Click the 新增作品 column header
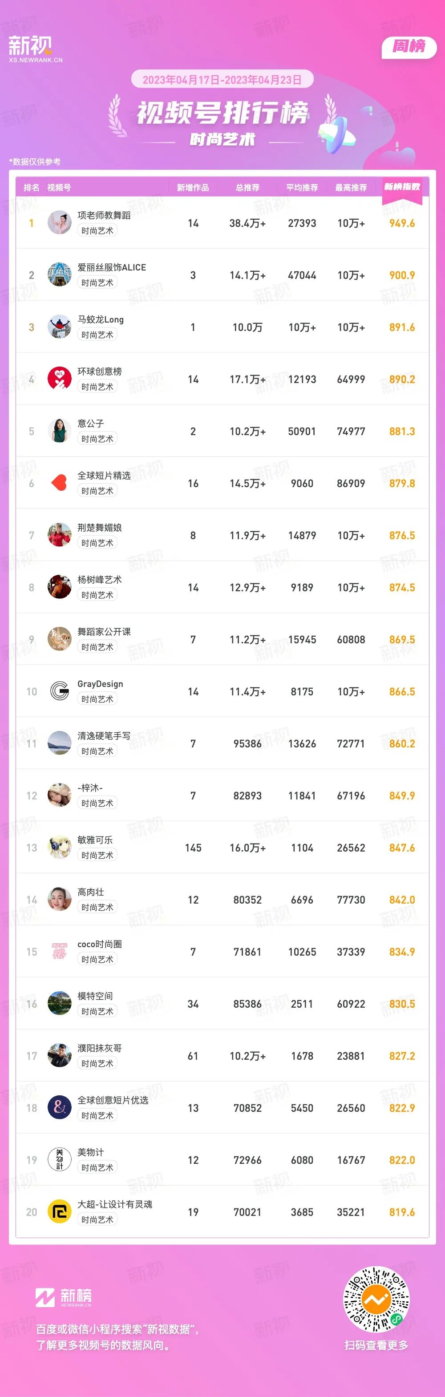445x1397 pixels. [x=193, y=188]
